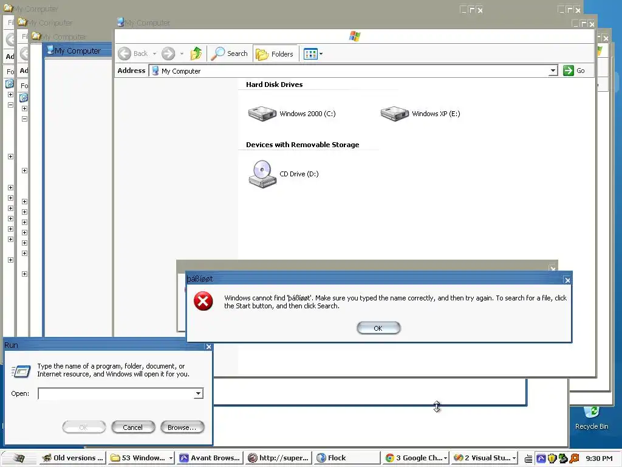Open the Forward history dropdown arrow
This screenshot has width=622, height=467.
pyautogui.click(x=182, y=54)
